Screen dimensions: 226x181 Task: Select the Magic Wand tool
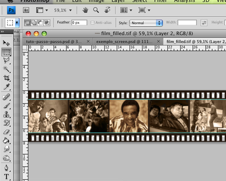click(x=6, y=69)
